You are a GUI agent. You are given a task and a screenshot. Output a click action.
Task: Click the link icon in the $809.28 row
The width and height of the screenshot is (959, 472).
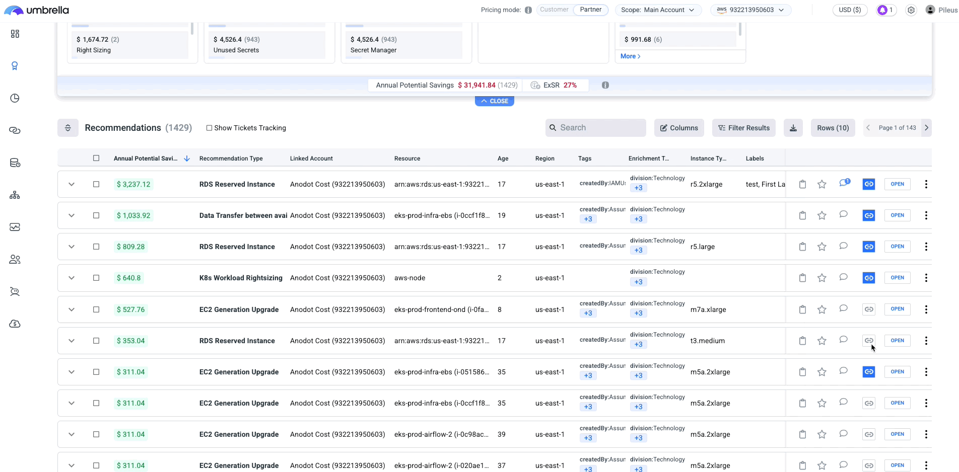tap(869, 247)
